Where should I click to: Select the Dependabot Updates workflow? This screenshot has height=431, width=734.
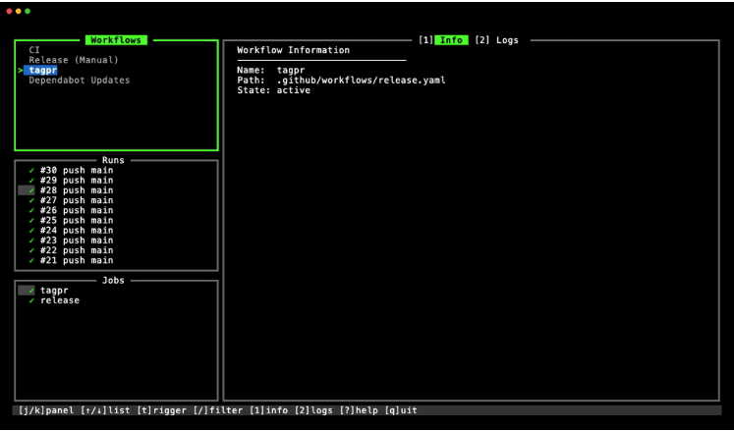click(x=80, y=81)
